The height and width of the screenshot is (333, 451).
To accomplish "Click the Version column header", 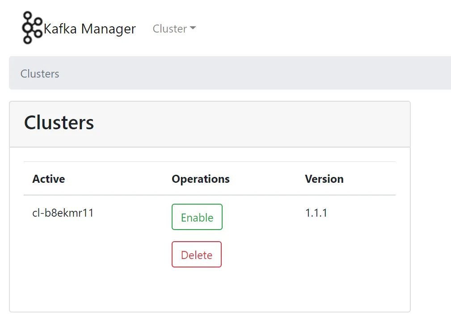I will coord(324,179).
